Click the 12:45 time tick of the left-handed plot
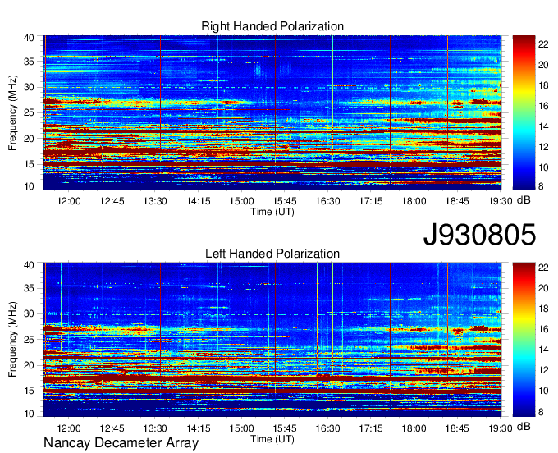The width and height of the screenshot is (558, 453). tap(112, 428)
